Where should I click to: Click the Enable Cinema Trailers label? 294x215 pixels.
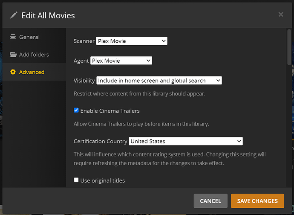110,110
